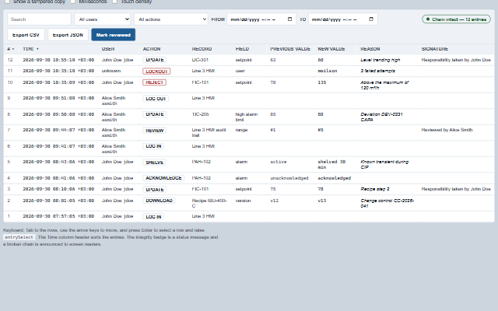Sort by the # column header
The width and height of the screenshot is (498, 311).
[x=10, y=49]
